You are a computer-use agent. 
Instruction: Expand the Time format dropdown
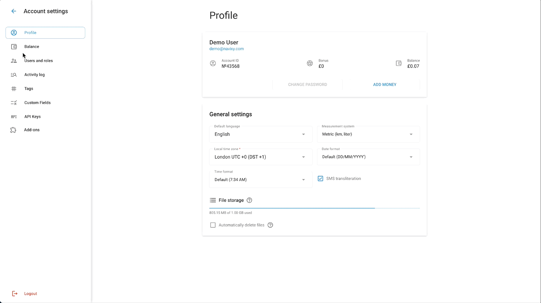(261, 180)
